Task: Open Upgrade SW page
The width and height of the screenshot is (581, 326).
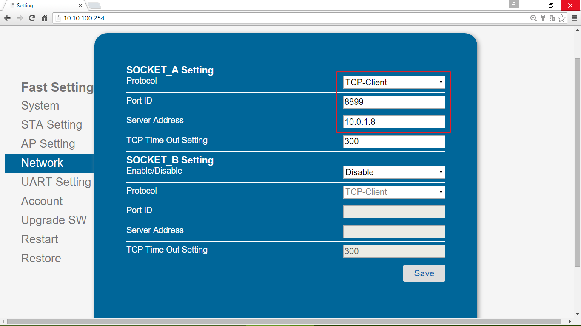Action: point(54,220)
